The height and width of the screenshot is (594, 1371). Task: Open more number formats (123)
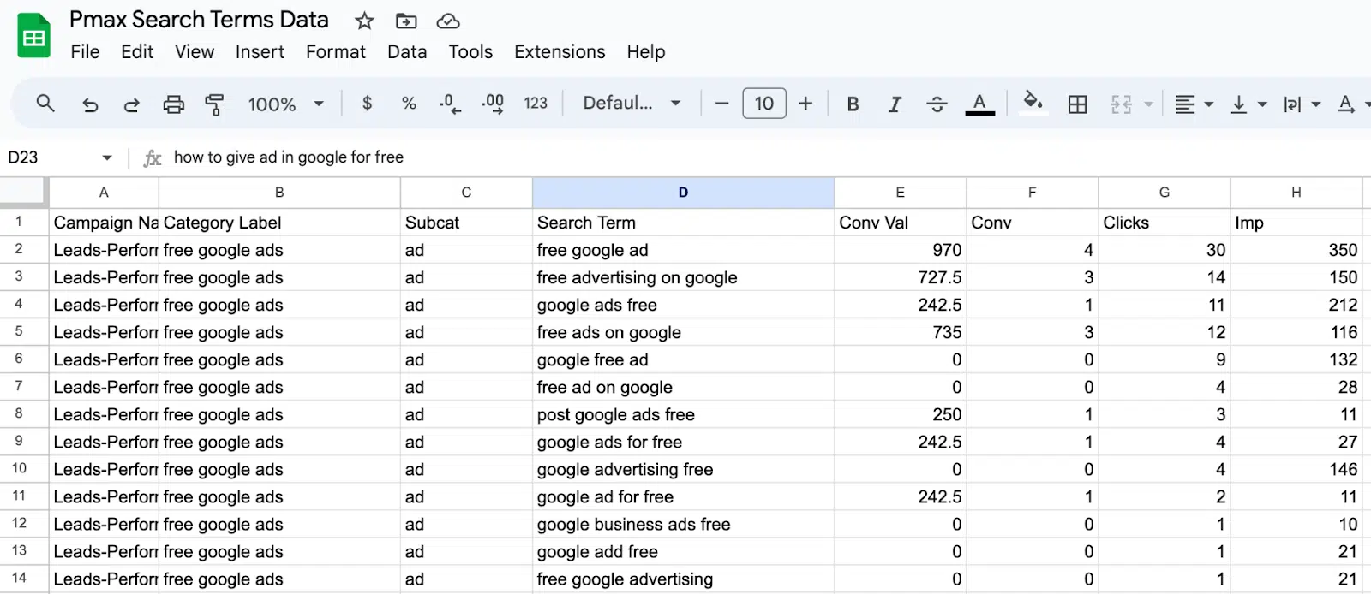tap(536, 104)
